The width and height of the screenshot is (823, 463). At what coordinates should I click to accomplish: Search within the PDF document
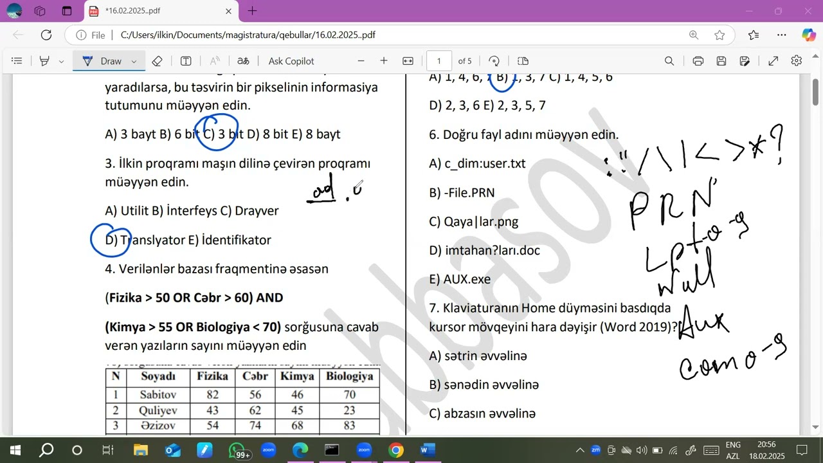669,61
